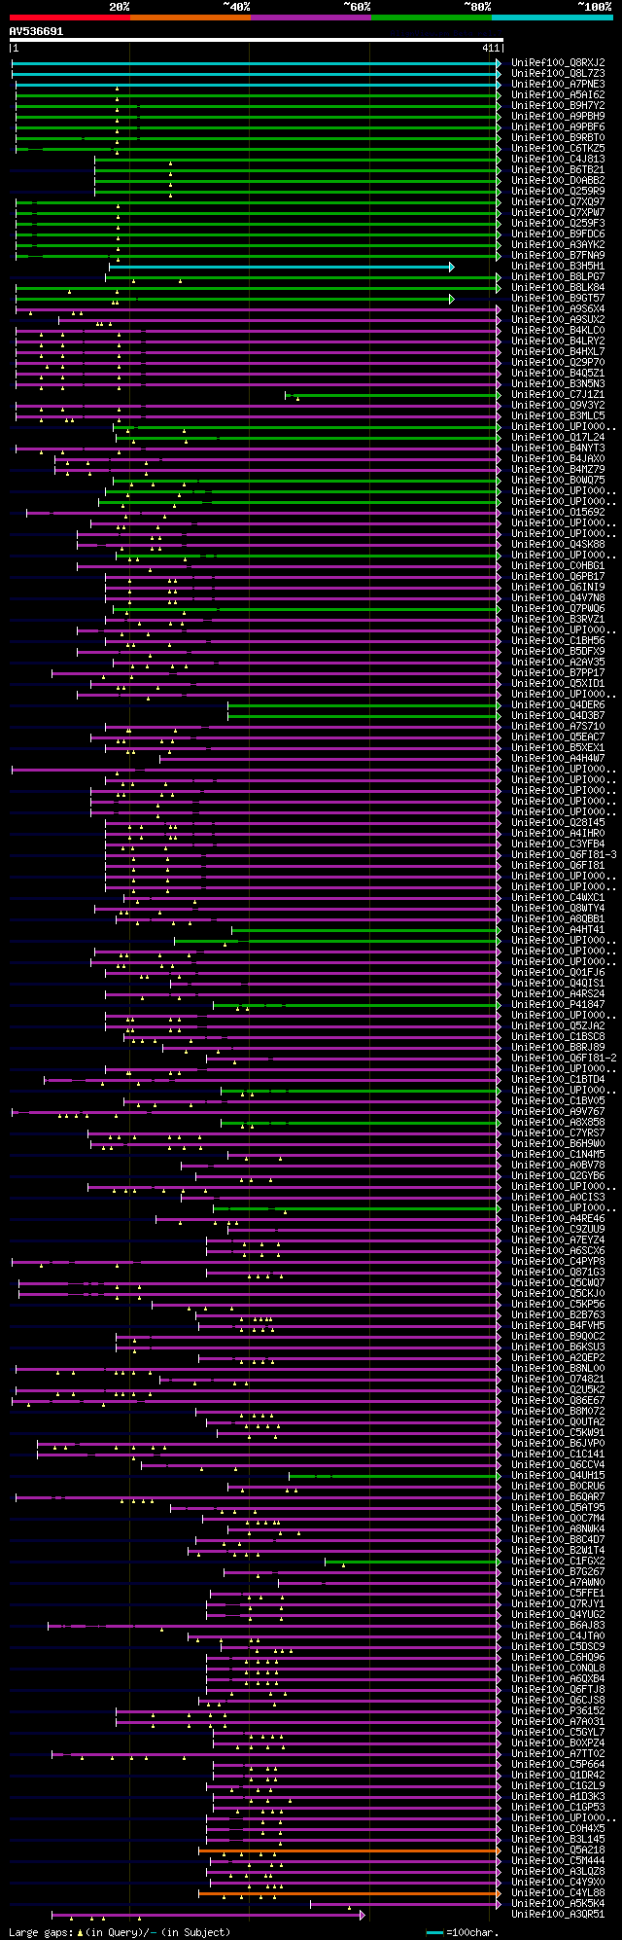The image size is (622, 1940).
Task: Click label UniRef100_C1BH56
Action: 558,641
